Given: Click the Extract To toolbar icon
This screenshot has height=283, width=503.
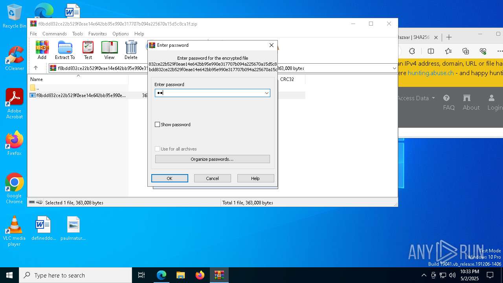Looking at the screenshot, I should (x=65, y=50).
